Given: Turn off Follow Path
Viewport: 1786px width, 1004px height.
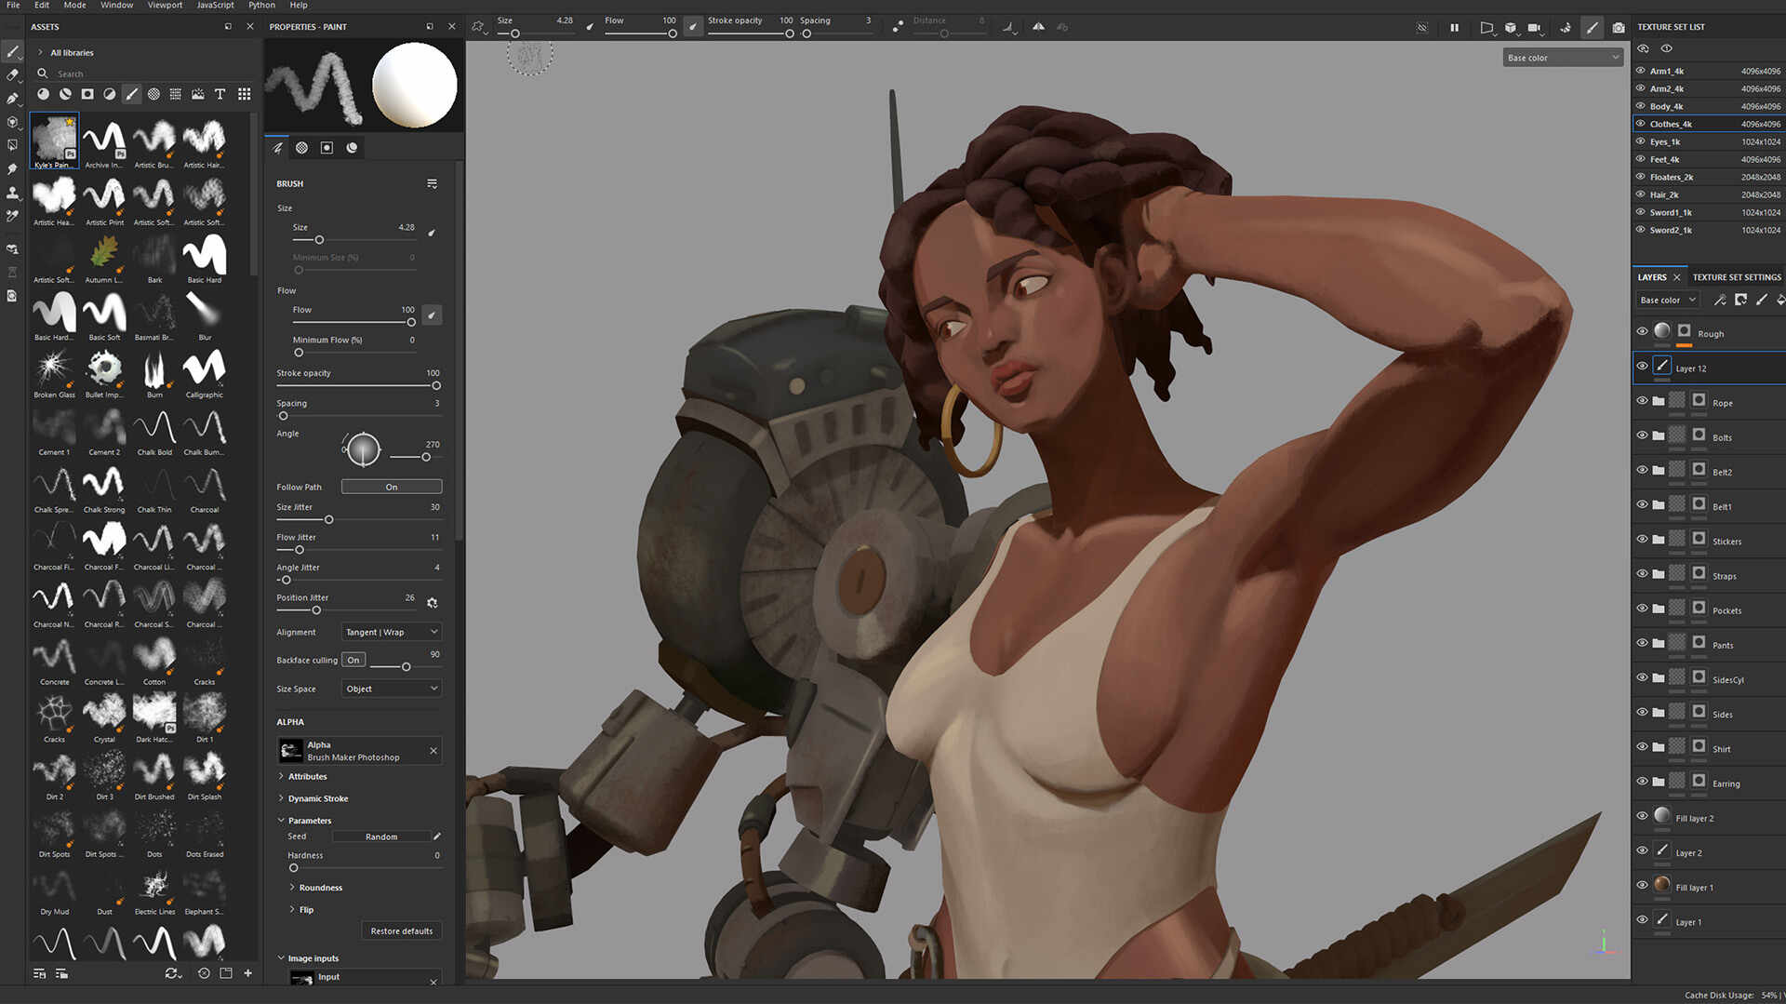Looking at the screenshot, I should 391,486.
